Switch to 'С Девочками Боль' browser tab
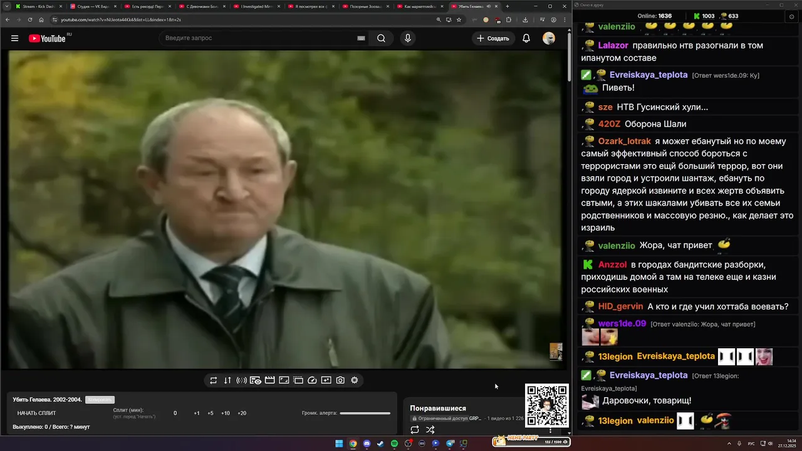The width and height of the screenshot is (802, 451). (202, 6)
